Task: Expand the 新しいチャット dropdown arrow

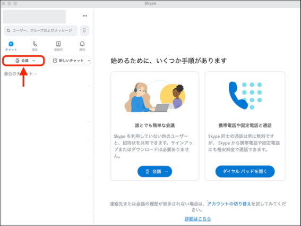Action: tap(89, 61)
